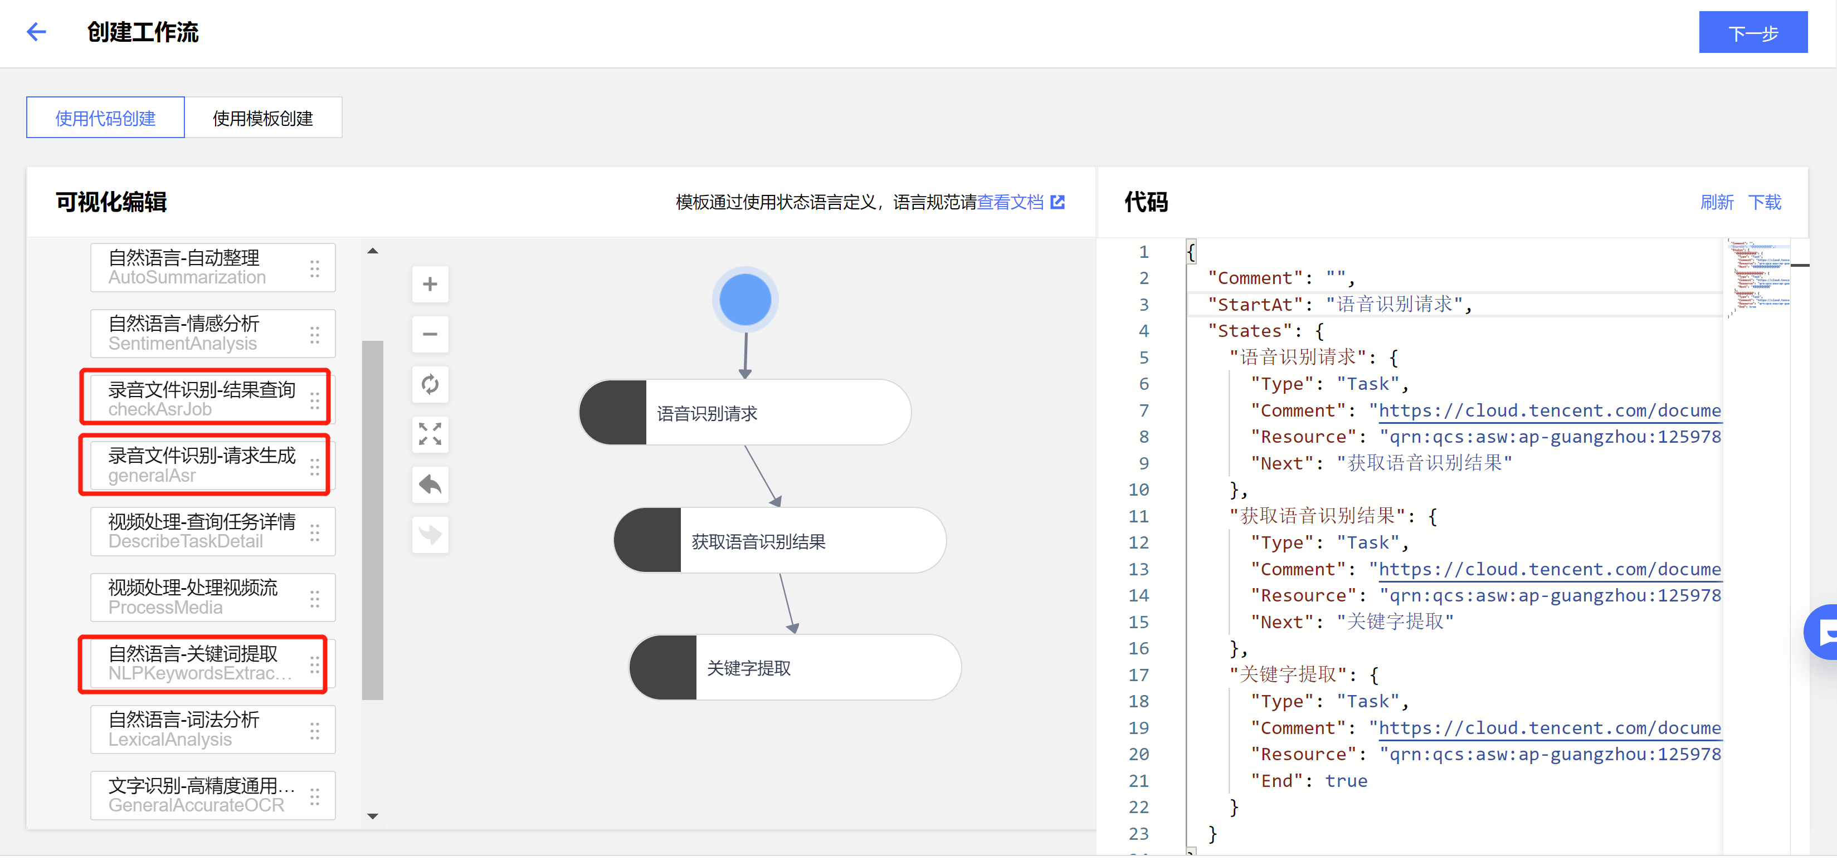
Task: Zoom out the canvas with minus icon
Action: [430, 334]
